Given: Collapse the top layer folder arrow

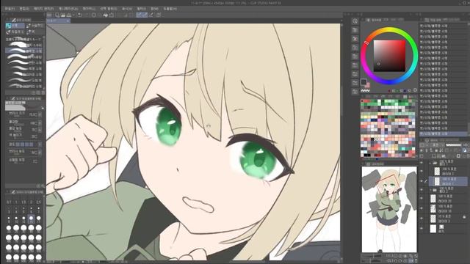Looking at the screenshot, I should (430, 163).
